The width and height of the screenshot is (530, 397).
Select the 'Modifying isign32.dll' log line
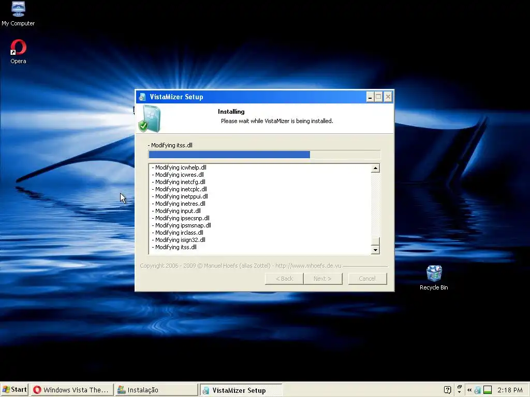coord(179,240)
